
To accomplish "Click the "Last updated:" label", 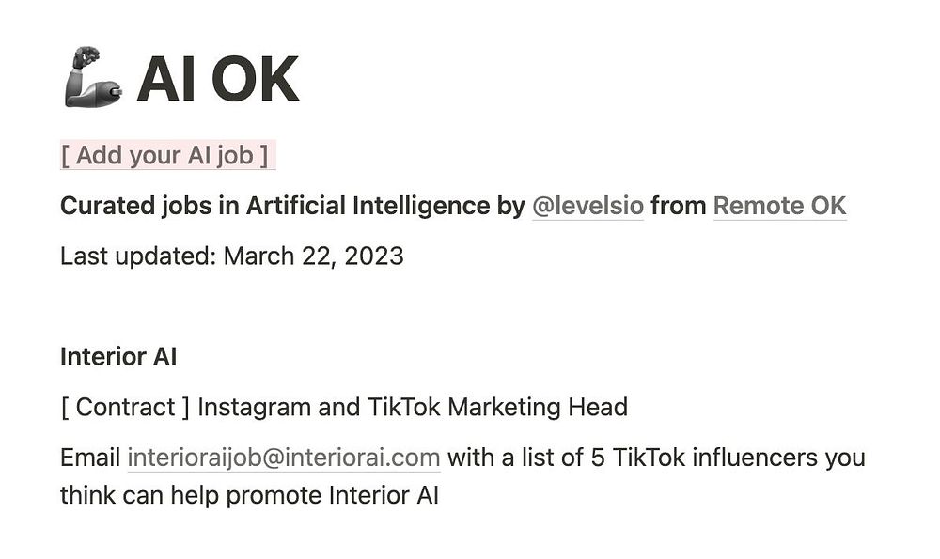I will (138, 256).
